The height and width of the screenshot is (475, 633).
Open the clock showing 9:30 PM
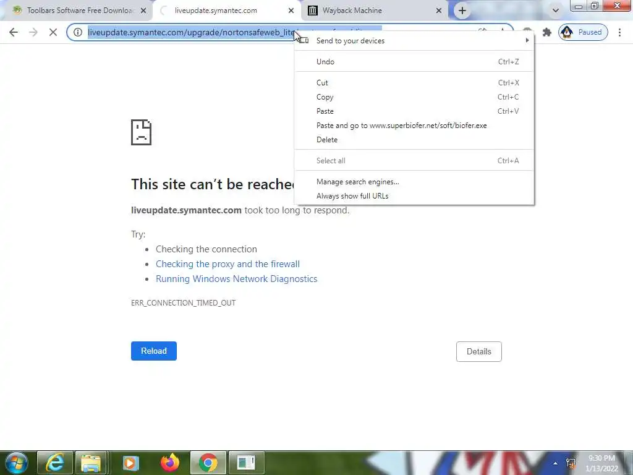[601, 463]
